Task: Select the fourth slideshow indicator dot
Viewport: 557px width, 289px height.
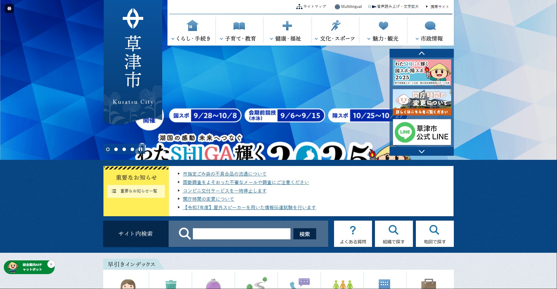Action: [132, 149]
